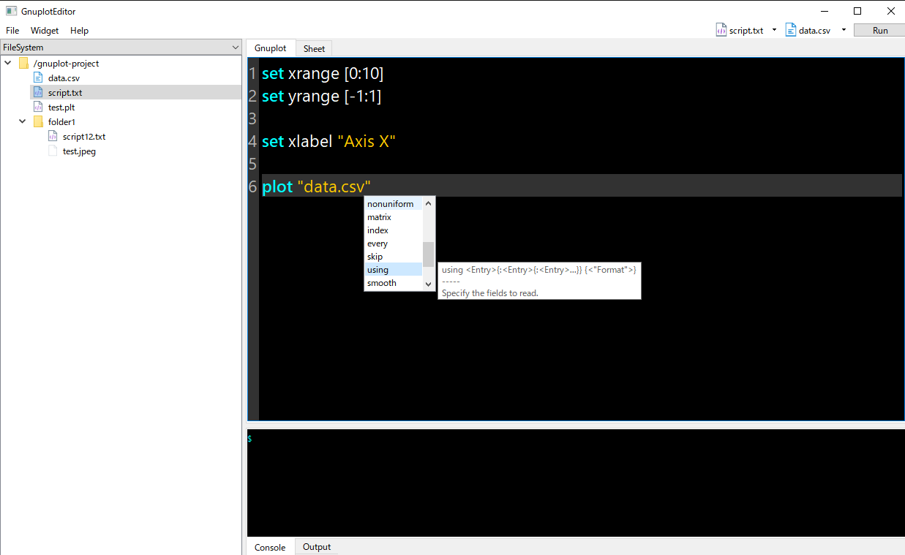This screenshot has height=555, width=905.
Task: Open the Help menu
Action: pos(79,30)
